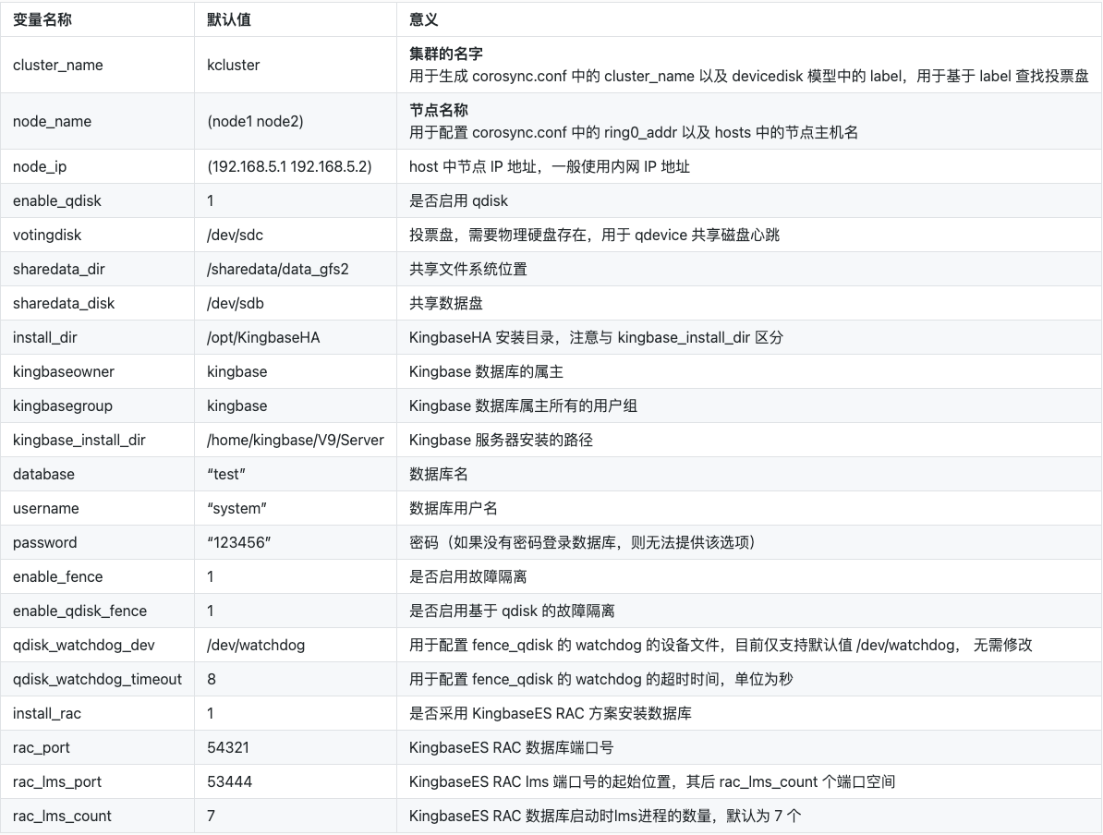Image resolution: width=1103 pixels, height=835 pixels.
Task: Click the qdisk_watchdog_timeout variable name
Action: pos(97,680)
